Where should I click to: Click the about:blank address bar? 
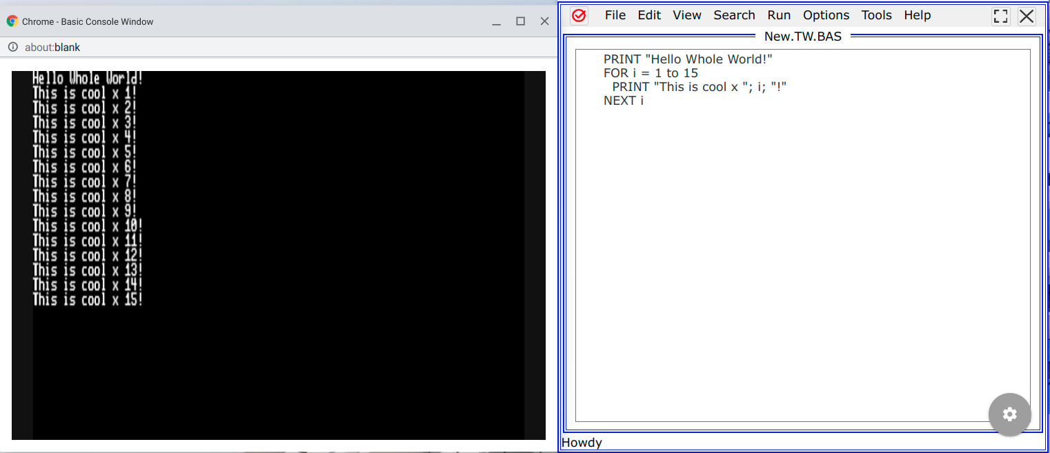coord(52,48)
